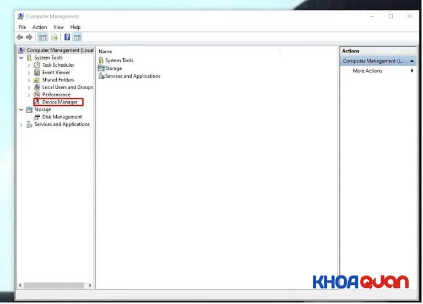
Task: Maximize the Computer Management window
Action: tap(391, 16)
